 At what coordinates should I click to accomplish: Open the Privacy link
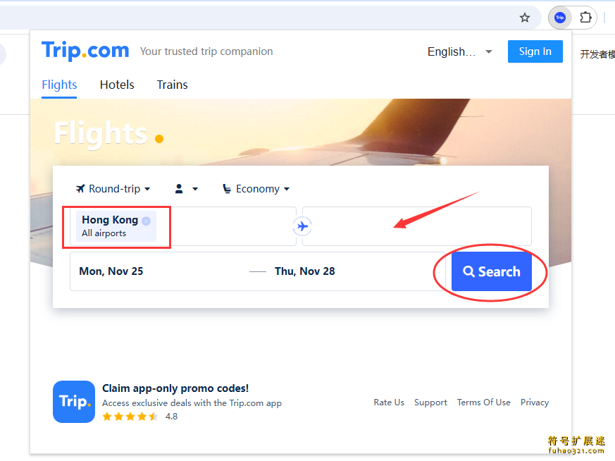tap(535, 402)
